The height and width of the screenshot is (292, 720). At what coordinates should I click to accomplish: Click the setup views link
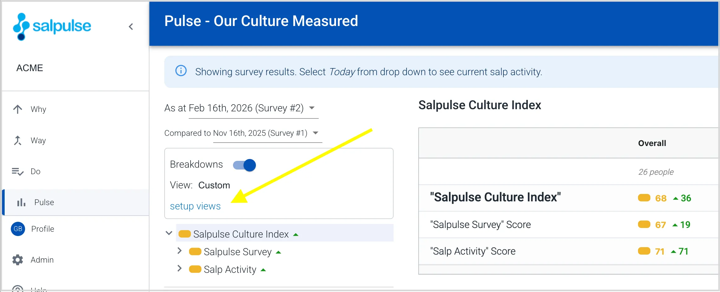195,206
